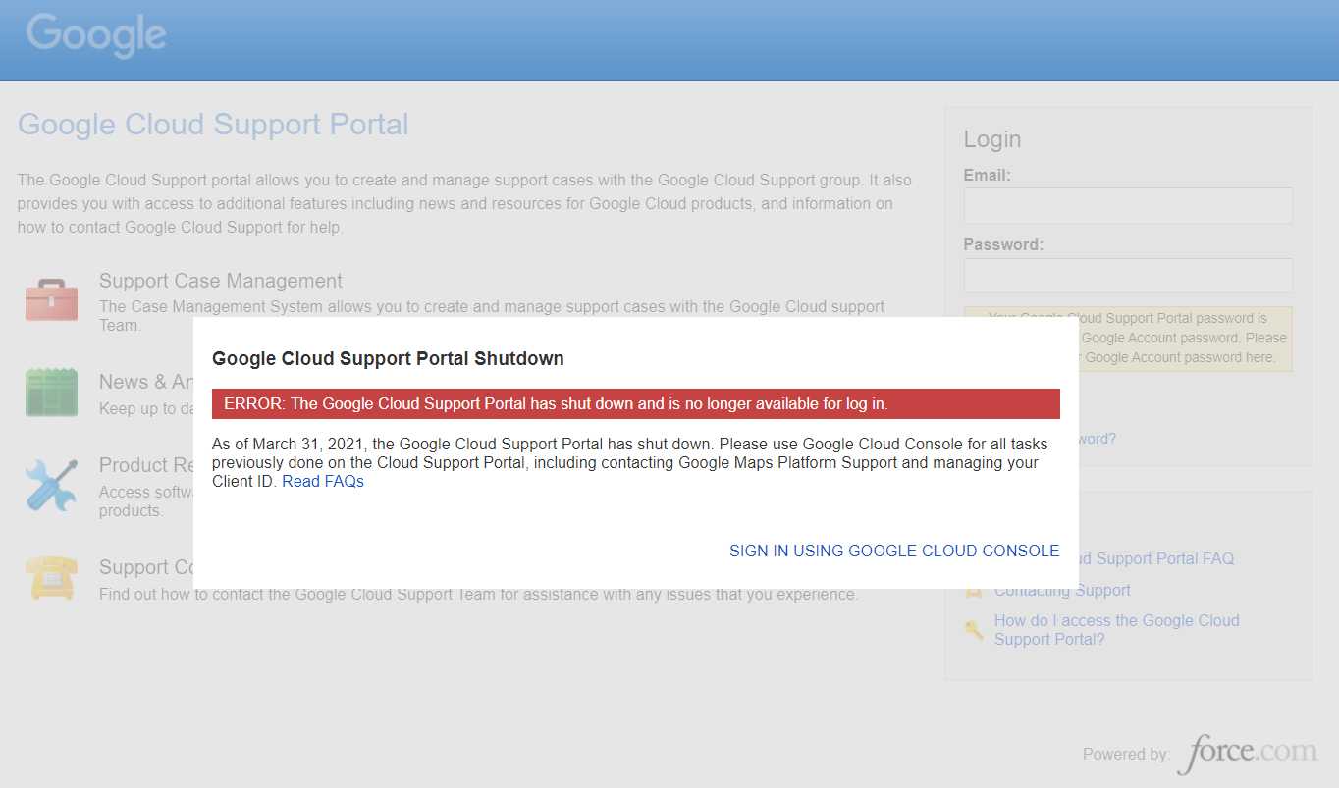Screen dimensions: 1339x788
Task: Click the Powered by label
Action: [x=1126, y=754]
